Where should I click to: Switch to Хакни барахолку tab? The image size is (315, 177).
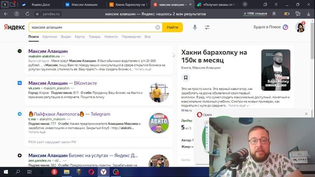click(x=128, y=4)
